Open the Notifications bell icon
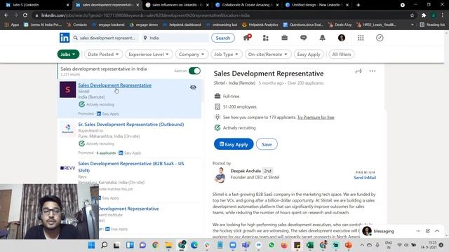 tap(323, 38)
